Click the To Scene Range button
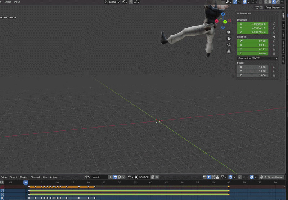Screen dimensions: 288x200 [271, 177]
